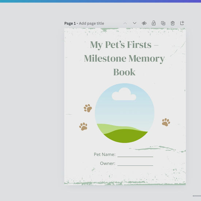Select the lower-left paw print graphic
Screen dimensions: 201x201
[83, 126]
